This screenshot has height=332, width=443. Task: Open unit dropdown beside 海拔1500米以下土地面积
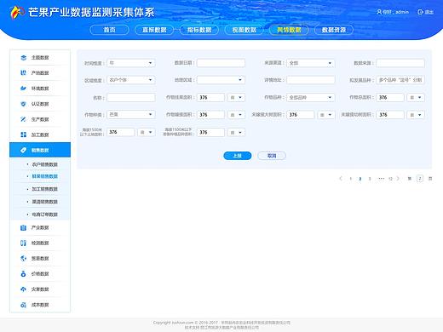pyautogui.click(x=147, y=132)
